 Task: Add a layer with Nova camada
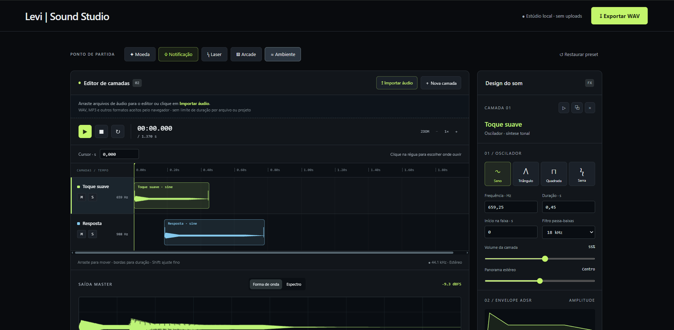point(441,83)
